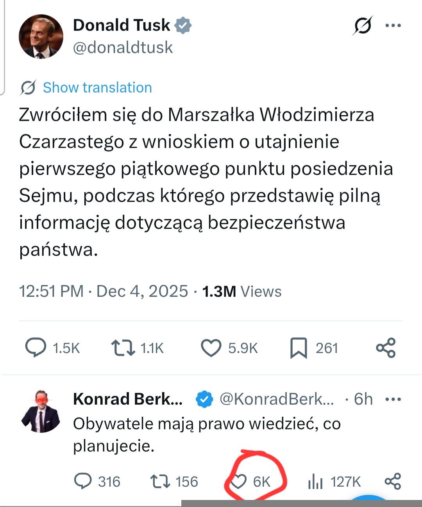Share Donald Tusk's post

[386, 348]
